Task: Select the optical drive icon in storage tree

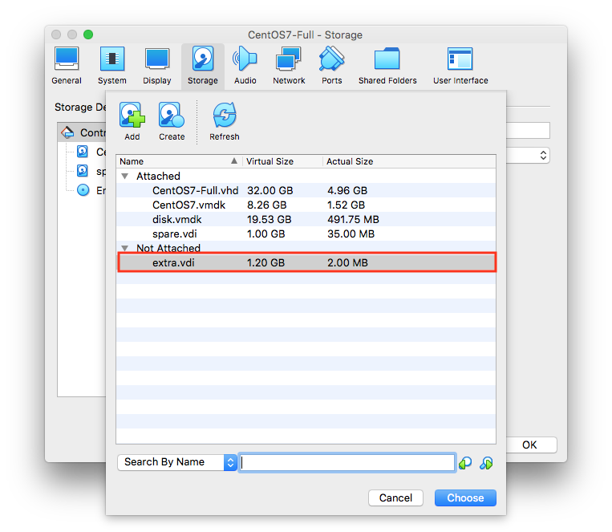Action: [x=83, y=190]
